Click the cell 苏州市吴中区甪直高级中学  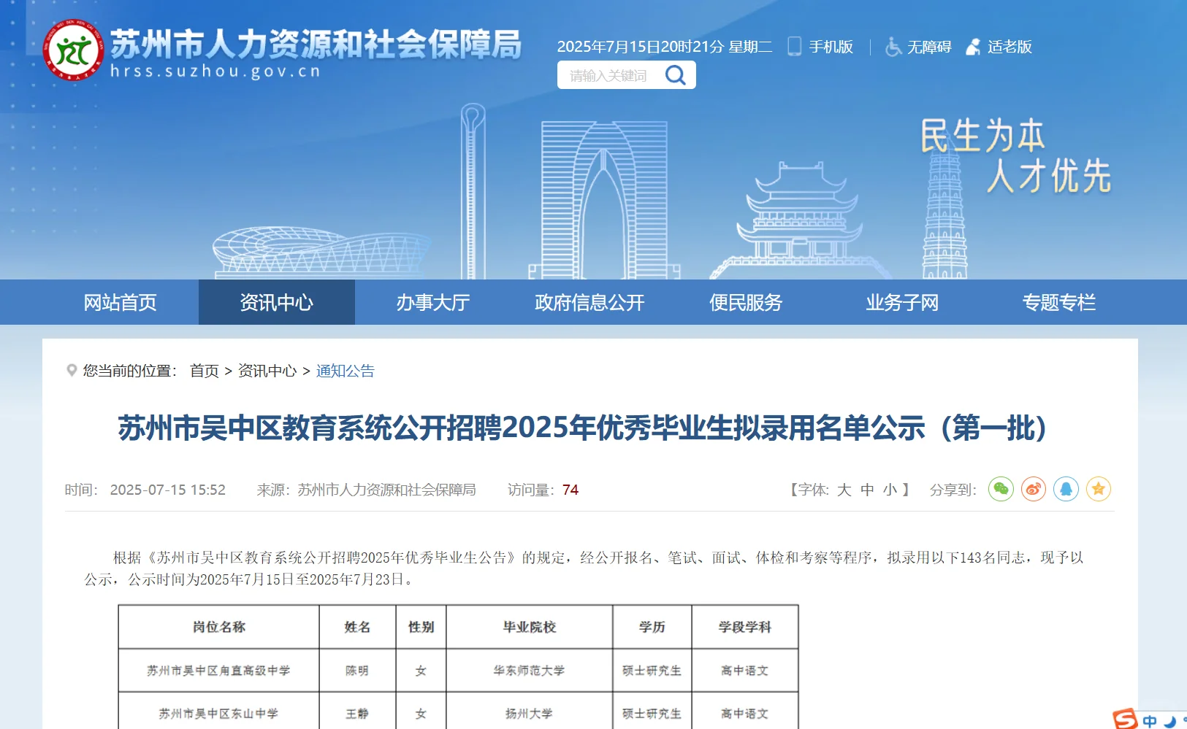(x=218, y=670)
